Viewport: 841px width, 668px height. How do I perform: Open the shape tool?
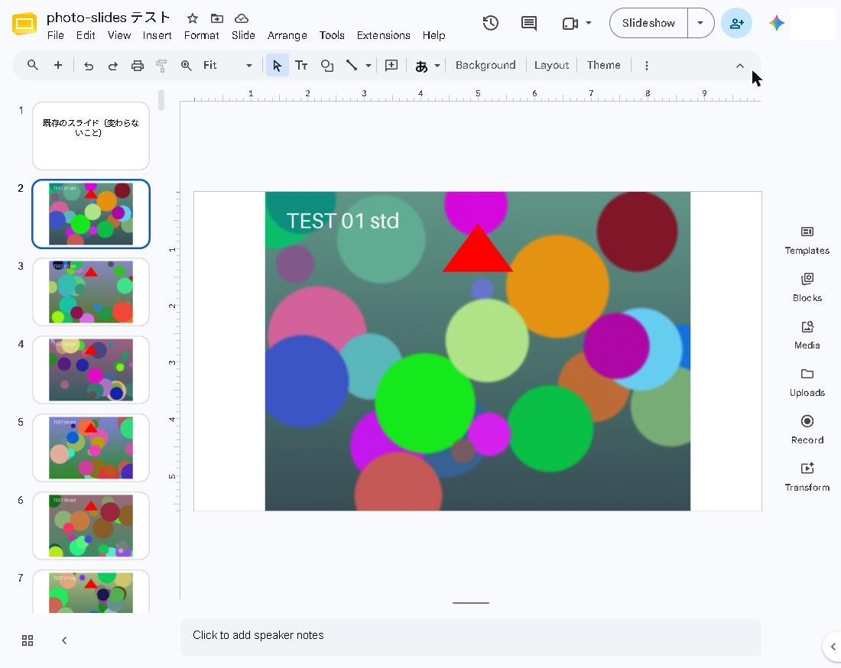[326, 66]
